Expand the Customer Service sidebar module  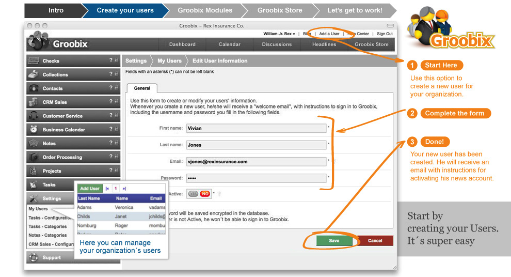pyautogui.click(x=73, y=115)
